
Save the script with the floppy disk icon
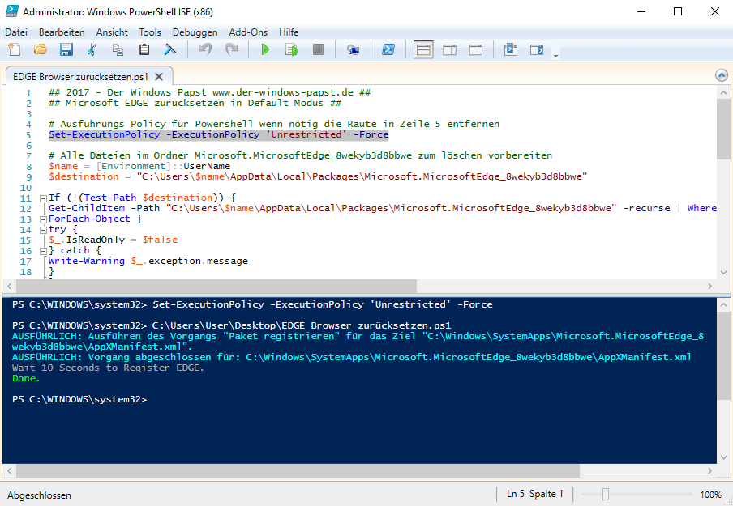pyautogui.click(x=66, y=50)
